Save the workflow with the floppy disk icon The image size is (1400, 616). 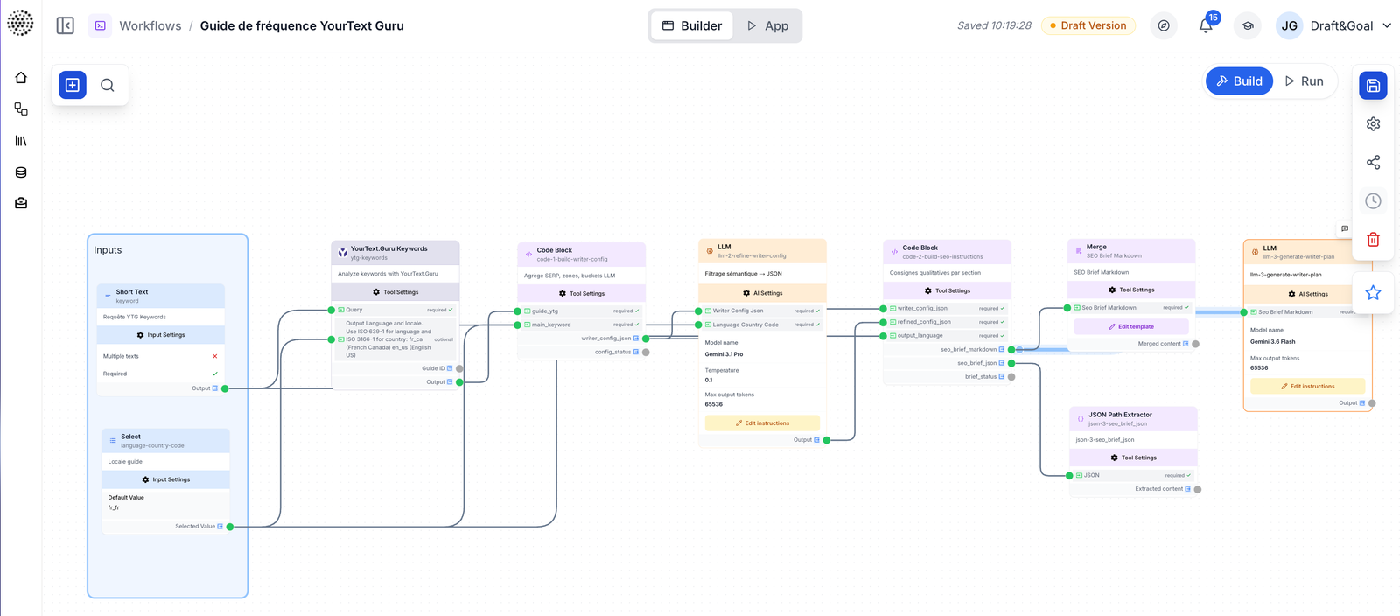point(1373,85)
